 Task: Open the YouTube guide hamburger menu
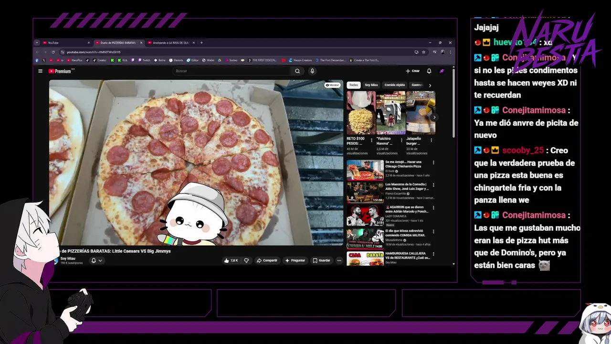40,71
